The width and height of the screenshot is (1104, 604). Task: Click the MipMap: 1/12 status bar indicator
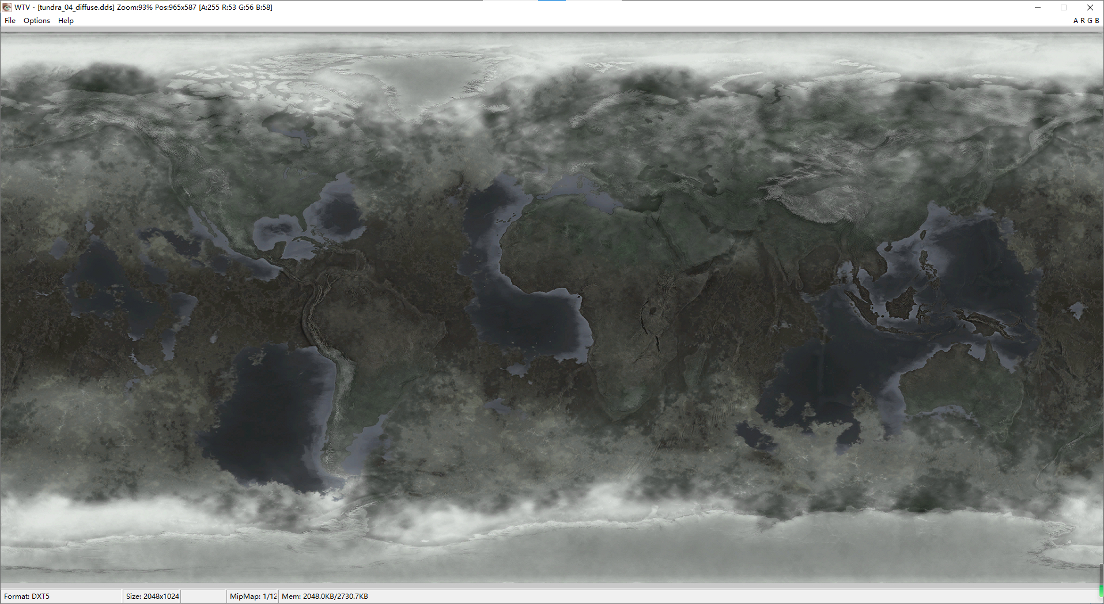tap(251, 596)
